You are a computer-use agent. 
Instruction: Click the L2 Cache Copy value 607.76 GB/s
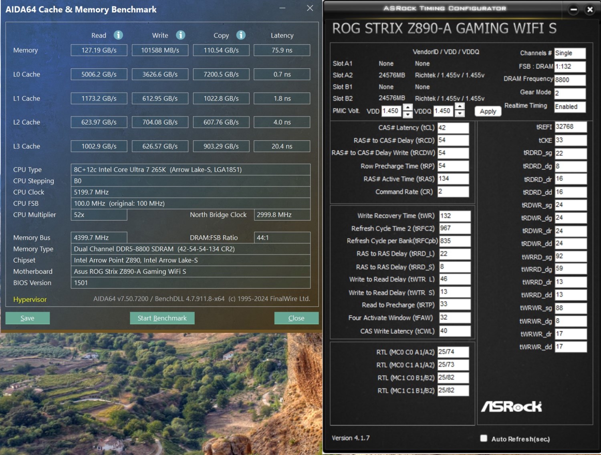pos(221,122)
